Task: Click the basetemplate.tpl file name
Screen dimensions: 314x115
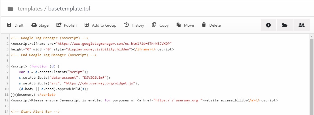Action: (x=69, y=9)
